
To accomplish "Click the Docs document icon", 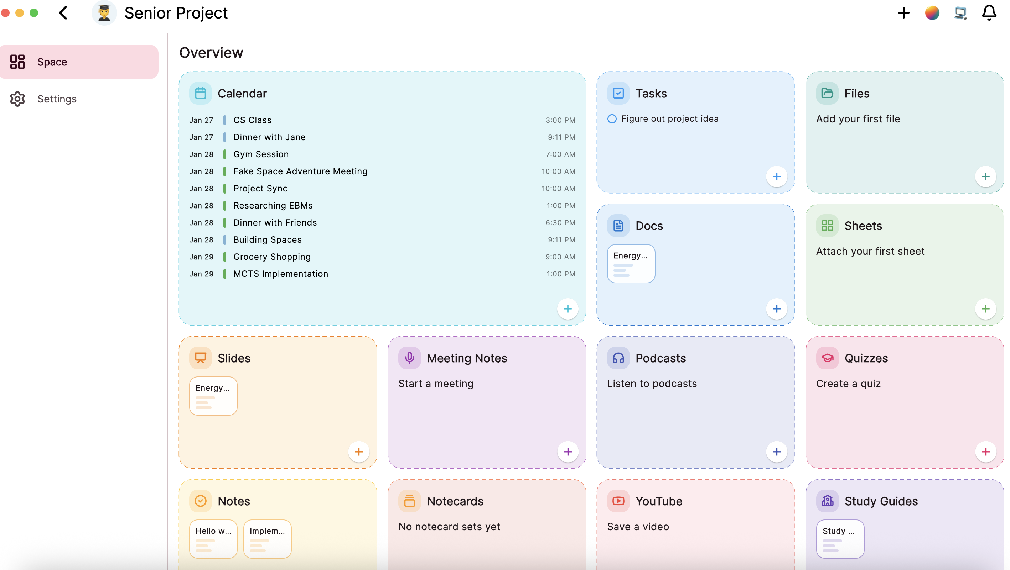I will (618, 225).
